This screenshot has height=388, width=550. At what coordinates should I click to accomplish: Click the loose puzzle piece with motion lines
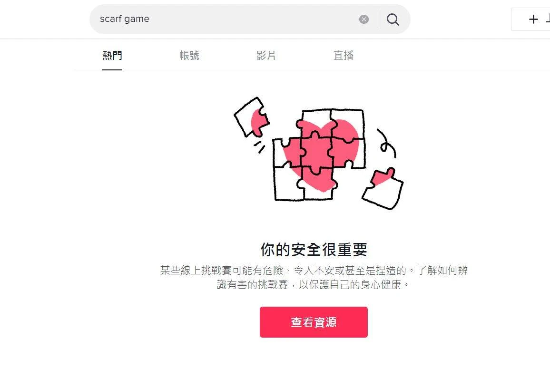pos(251,117)
